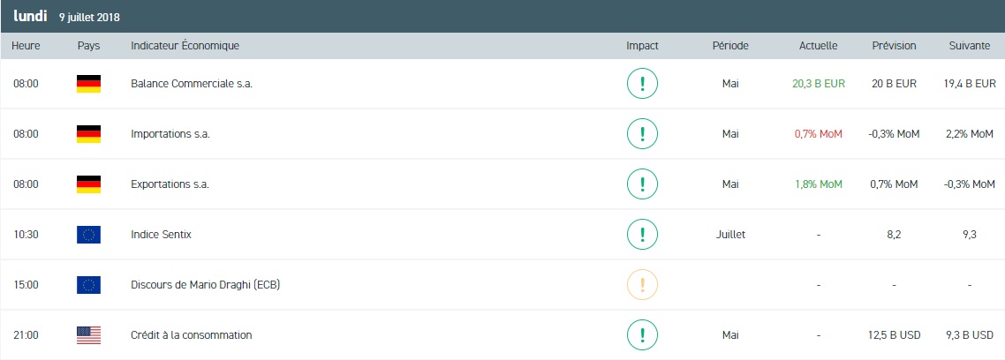Click the Indicateur Économique column header
The width and height of the screenshot is (1005, 360).
[x=185, y=46]
